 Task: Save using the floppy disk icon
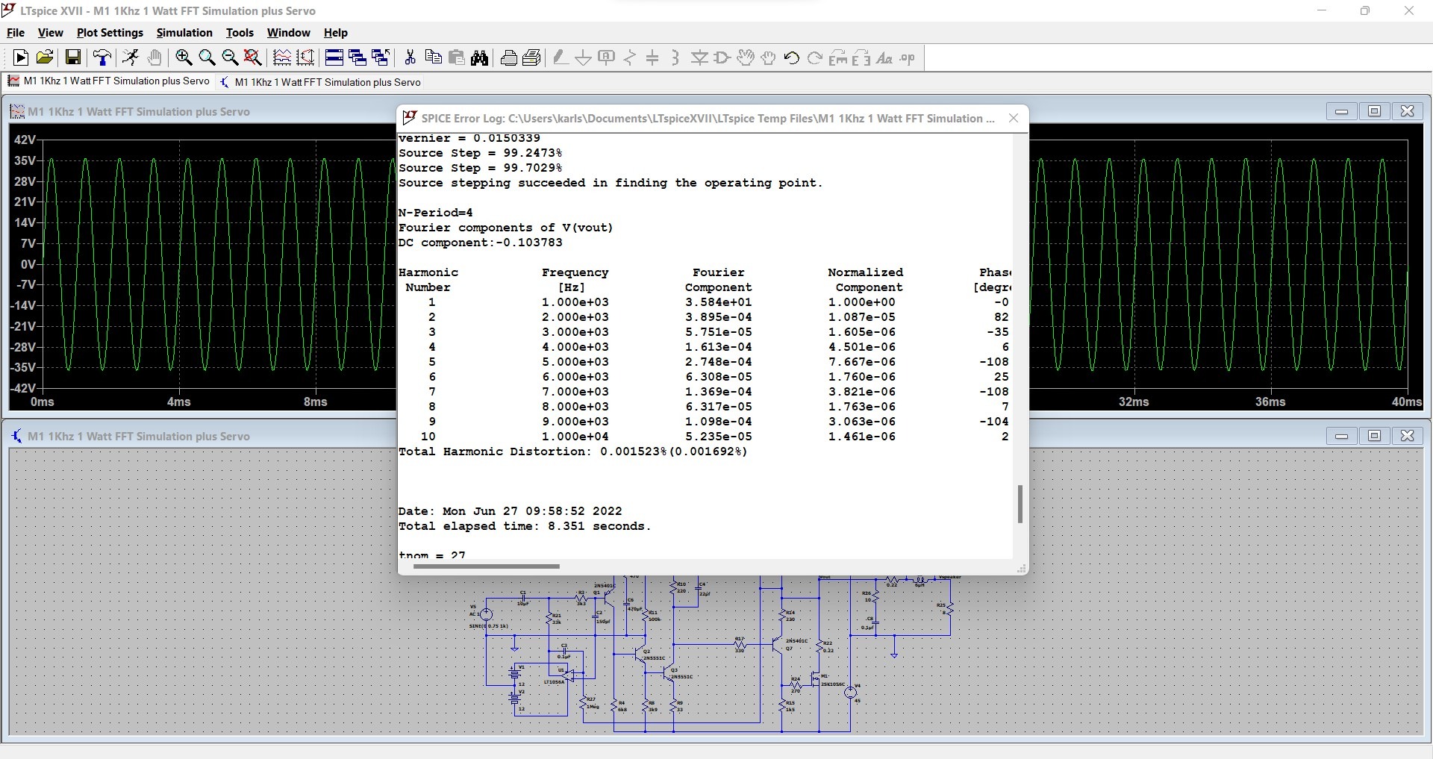[73, 57]
